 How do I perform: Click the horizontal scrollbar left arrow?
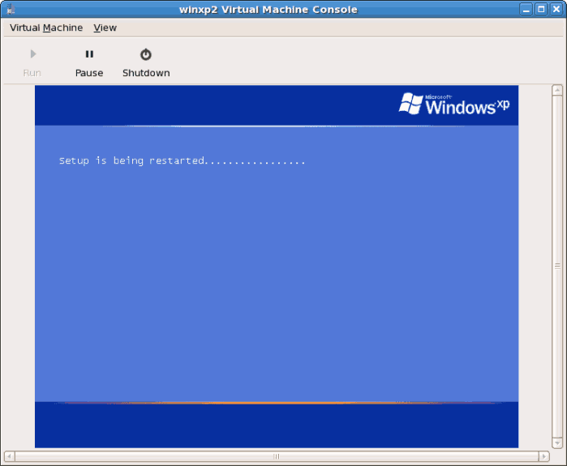pos(8,457)
